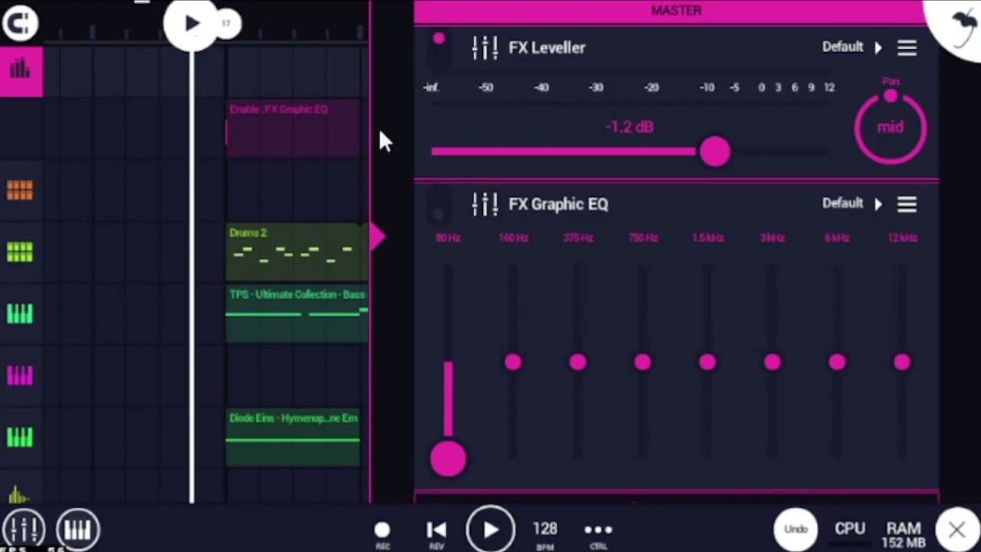Select the green keyboard track for Bass
Viewport: 981px width, 552px height.
pos(20,314)
